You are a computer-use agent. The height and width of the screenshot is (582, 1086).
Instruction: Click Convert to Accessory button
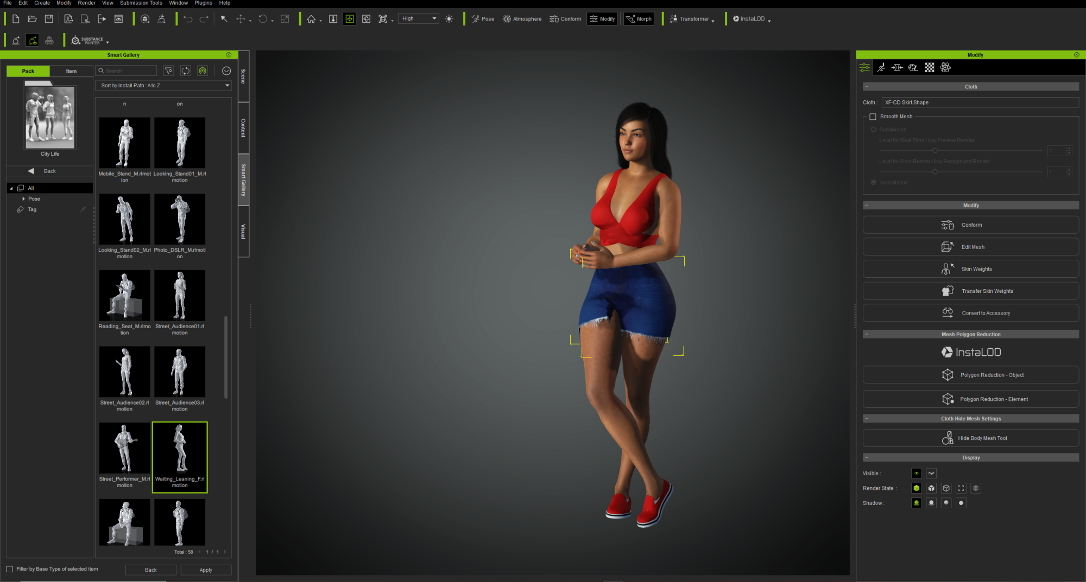tap(971, 313)
